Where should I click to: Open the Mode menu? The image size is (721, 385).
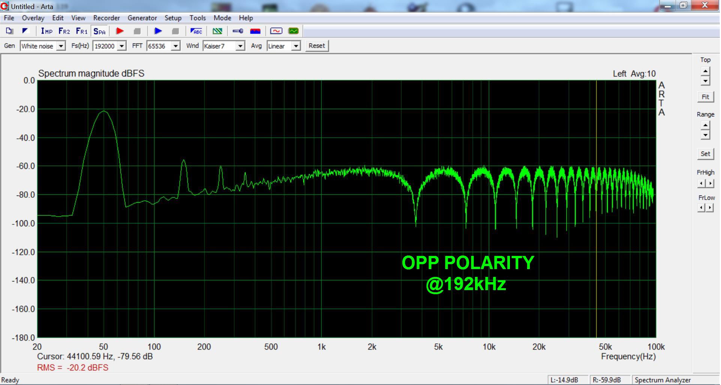click(222, 18)
